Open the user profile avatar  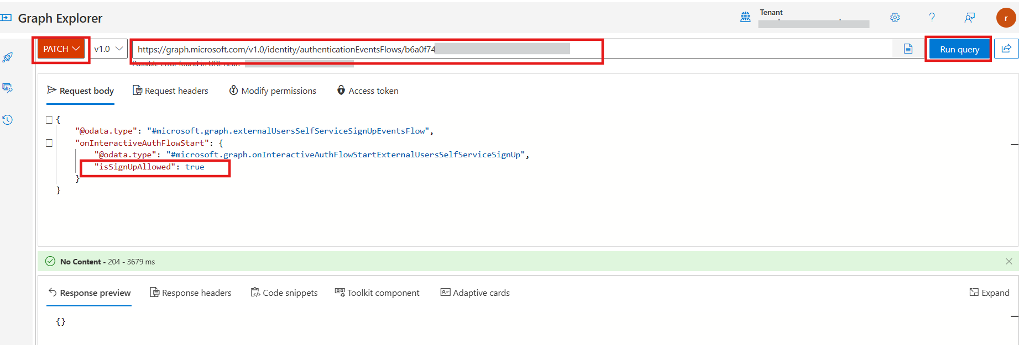(x=1006, y=18)
